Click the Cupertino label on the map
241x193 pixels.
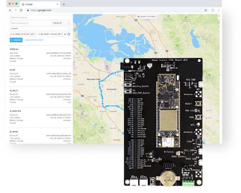(113, 111)
